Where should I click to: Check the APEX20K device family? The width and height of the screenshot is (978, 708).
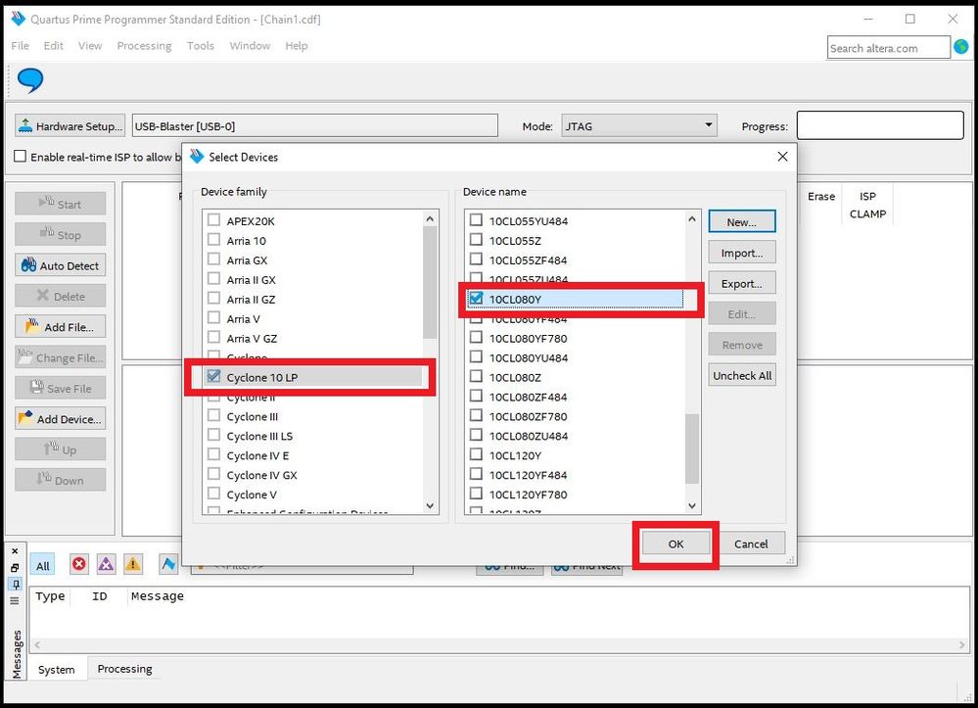214,220
